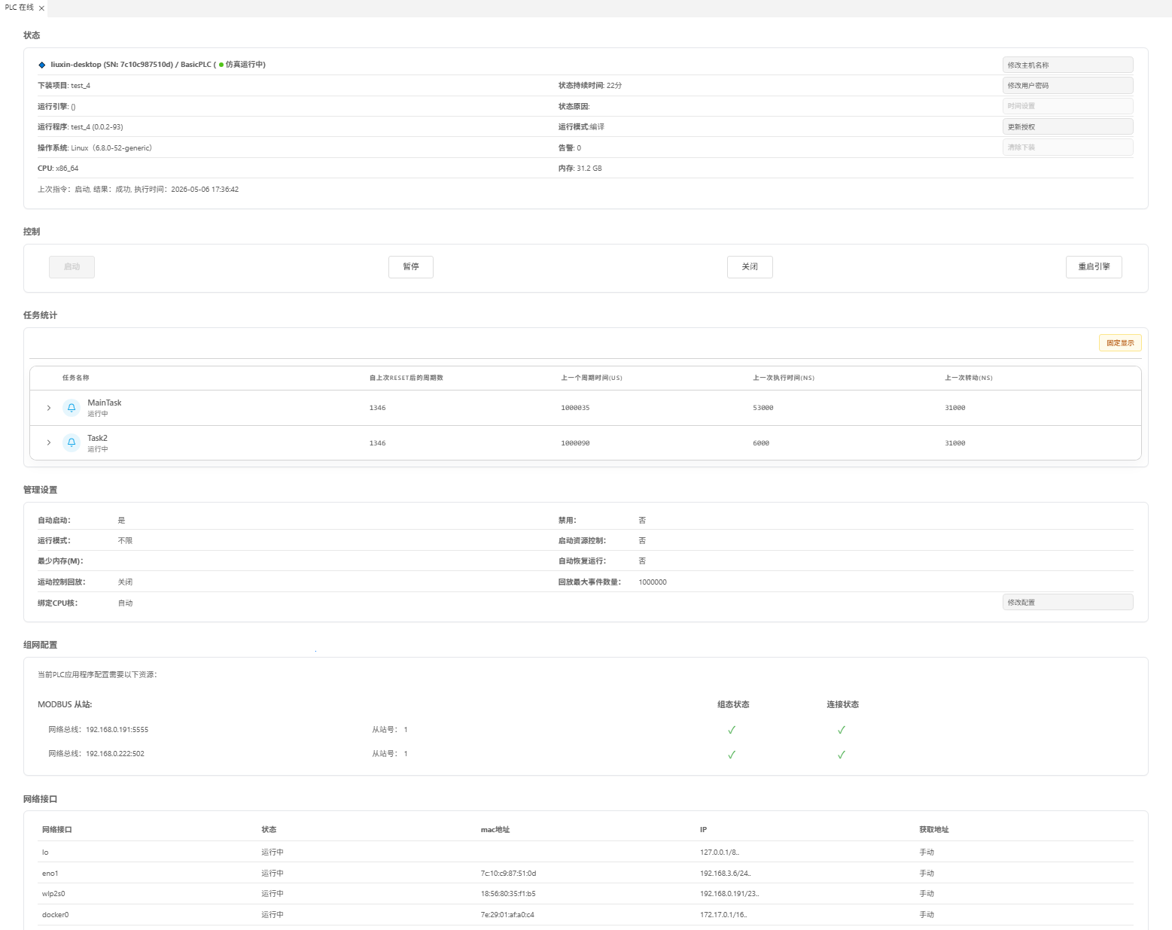This screenshot has height=930, width=1172.
Task: Open 修改配置 in management settings
Action: point(1067,603)
